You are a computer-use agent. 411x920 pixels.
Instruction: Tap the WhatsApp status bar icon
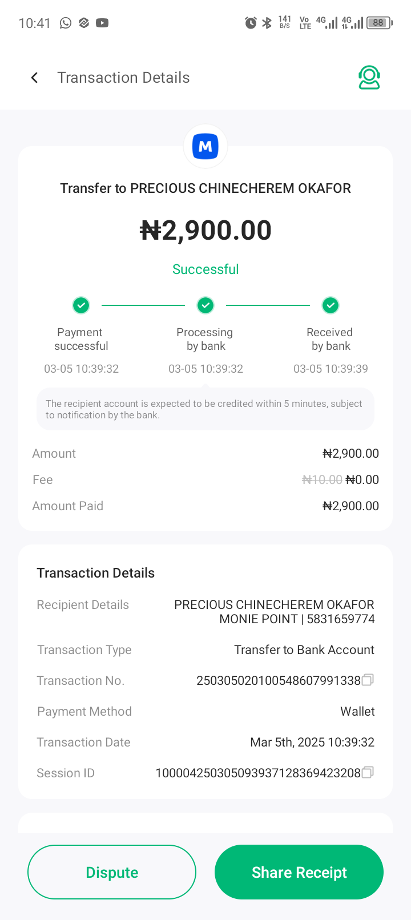point(66,23)
